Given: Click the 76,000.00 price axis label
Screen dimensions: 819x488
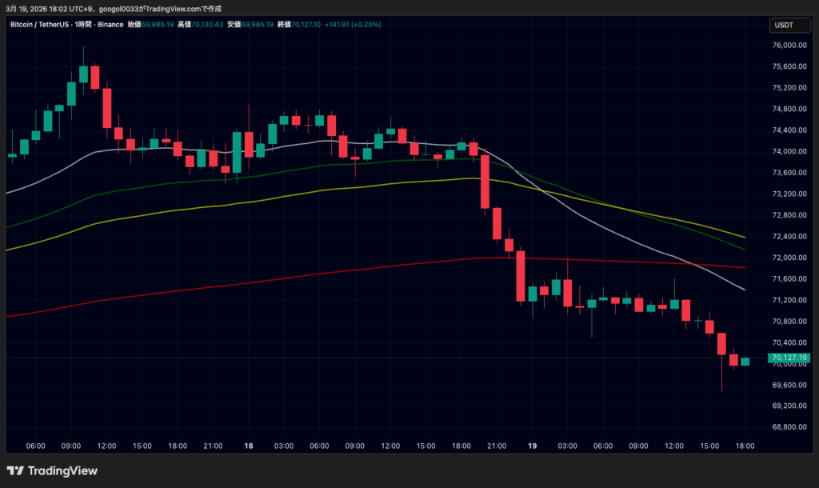Looking at the screenshot, I should 789,46.
